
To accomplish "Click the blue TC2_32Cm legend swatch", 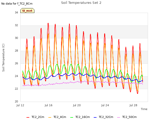I will pos(95,117).
